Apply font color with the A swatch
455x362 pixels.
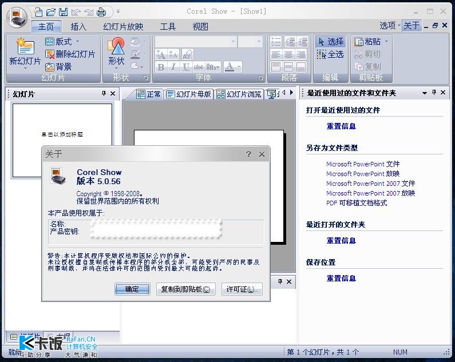pos(230,67)
